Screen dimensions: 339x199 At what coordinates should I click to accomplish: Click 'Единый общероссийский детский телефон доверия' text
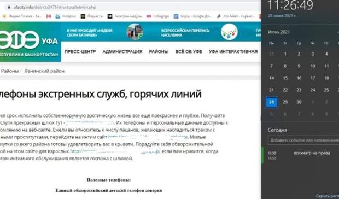pyautogui.click(x=109, y=190)
